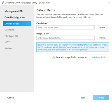The image size is (112, 103).
Task: Click the Validate Paths button
Action: (x=99, y=57)
